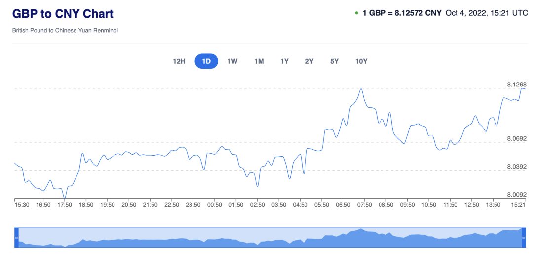The image size is (533, 256).
Task: Click the British Pound to Chinese Yuan subtitle
Action: click(65, 31)
